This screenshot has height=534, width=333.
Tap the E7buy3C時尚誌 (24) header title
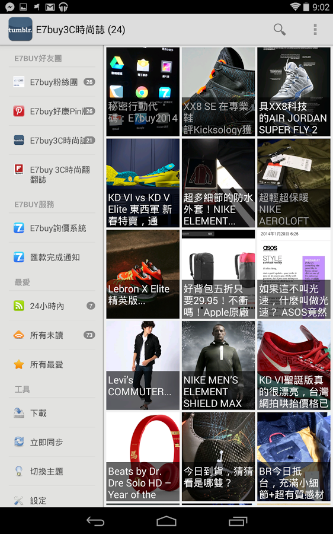(x=81, y=30)
